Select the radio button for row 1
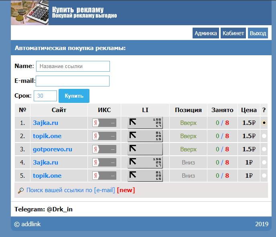The height and width of the screenshot is (237, 276). [264, 123]
